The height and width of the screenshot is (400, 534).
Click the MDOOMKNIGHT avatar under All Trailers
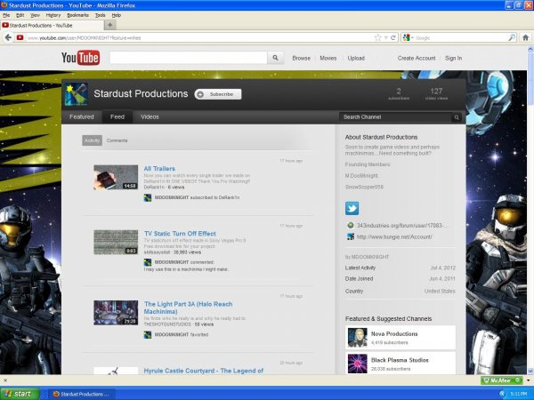point(148,198)
